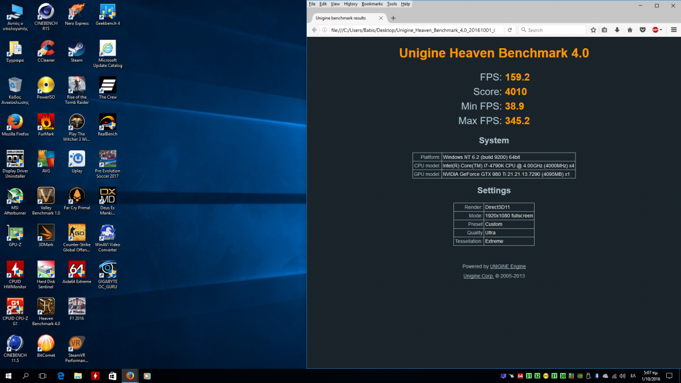This screenshot has width=681, height=383.
Task: Select Play The Witcher 3 shortcut
Action: (x=77, y=128)
